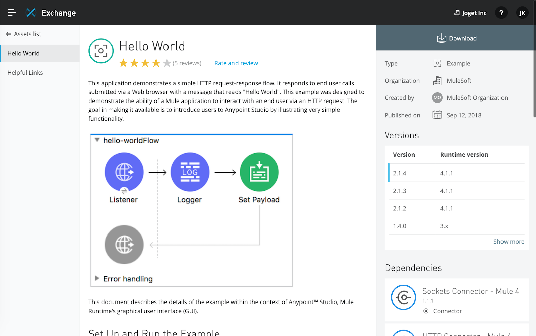Click the grey response listener icon
Screen dimensions: 536x336
coord(124,245)
